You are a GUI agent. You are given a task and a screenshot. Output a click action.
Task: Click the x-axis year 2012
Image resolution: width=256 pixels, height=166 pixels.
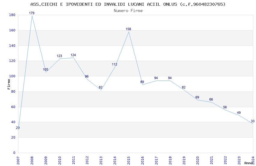pyautogui.click(x=87, y=160)
